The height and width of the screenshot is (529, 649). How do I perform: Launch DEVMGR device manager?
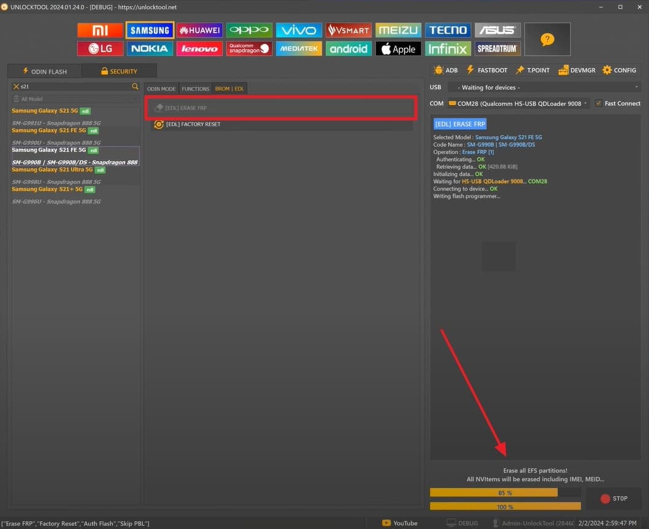[x=577, y=70]
